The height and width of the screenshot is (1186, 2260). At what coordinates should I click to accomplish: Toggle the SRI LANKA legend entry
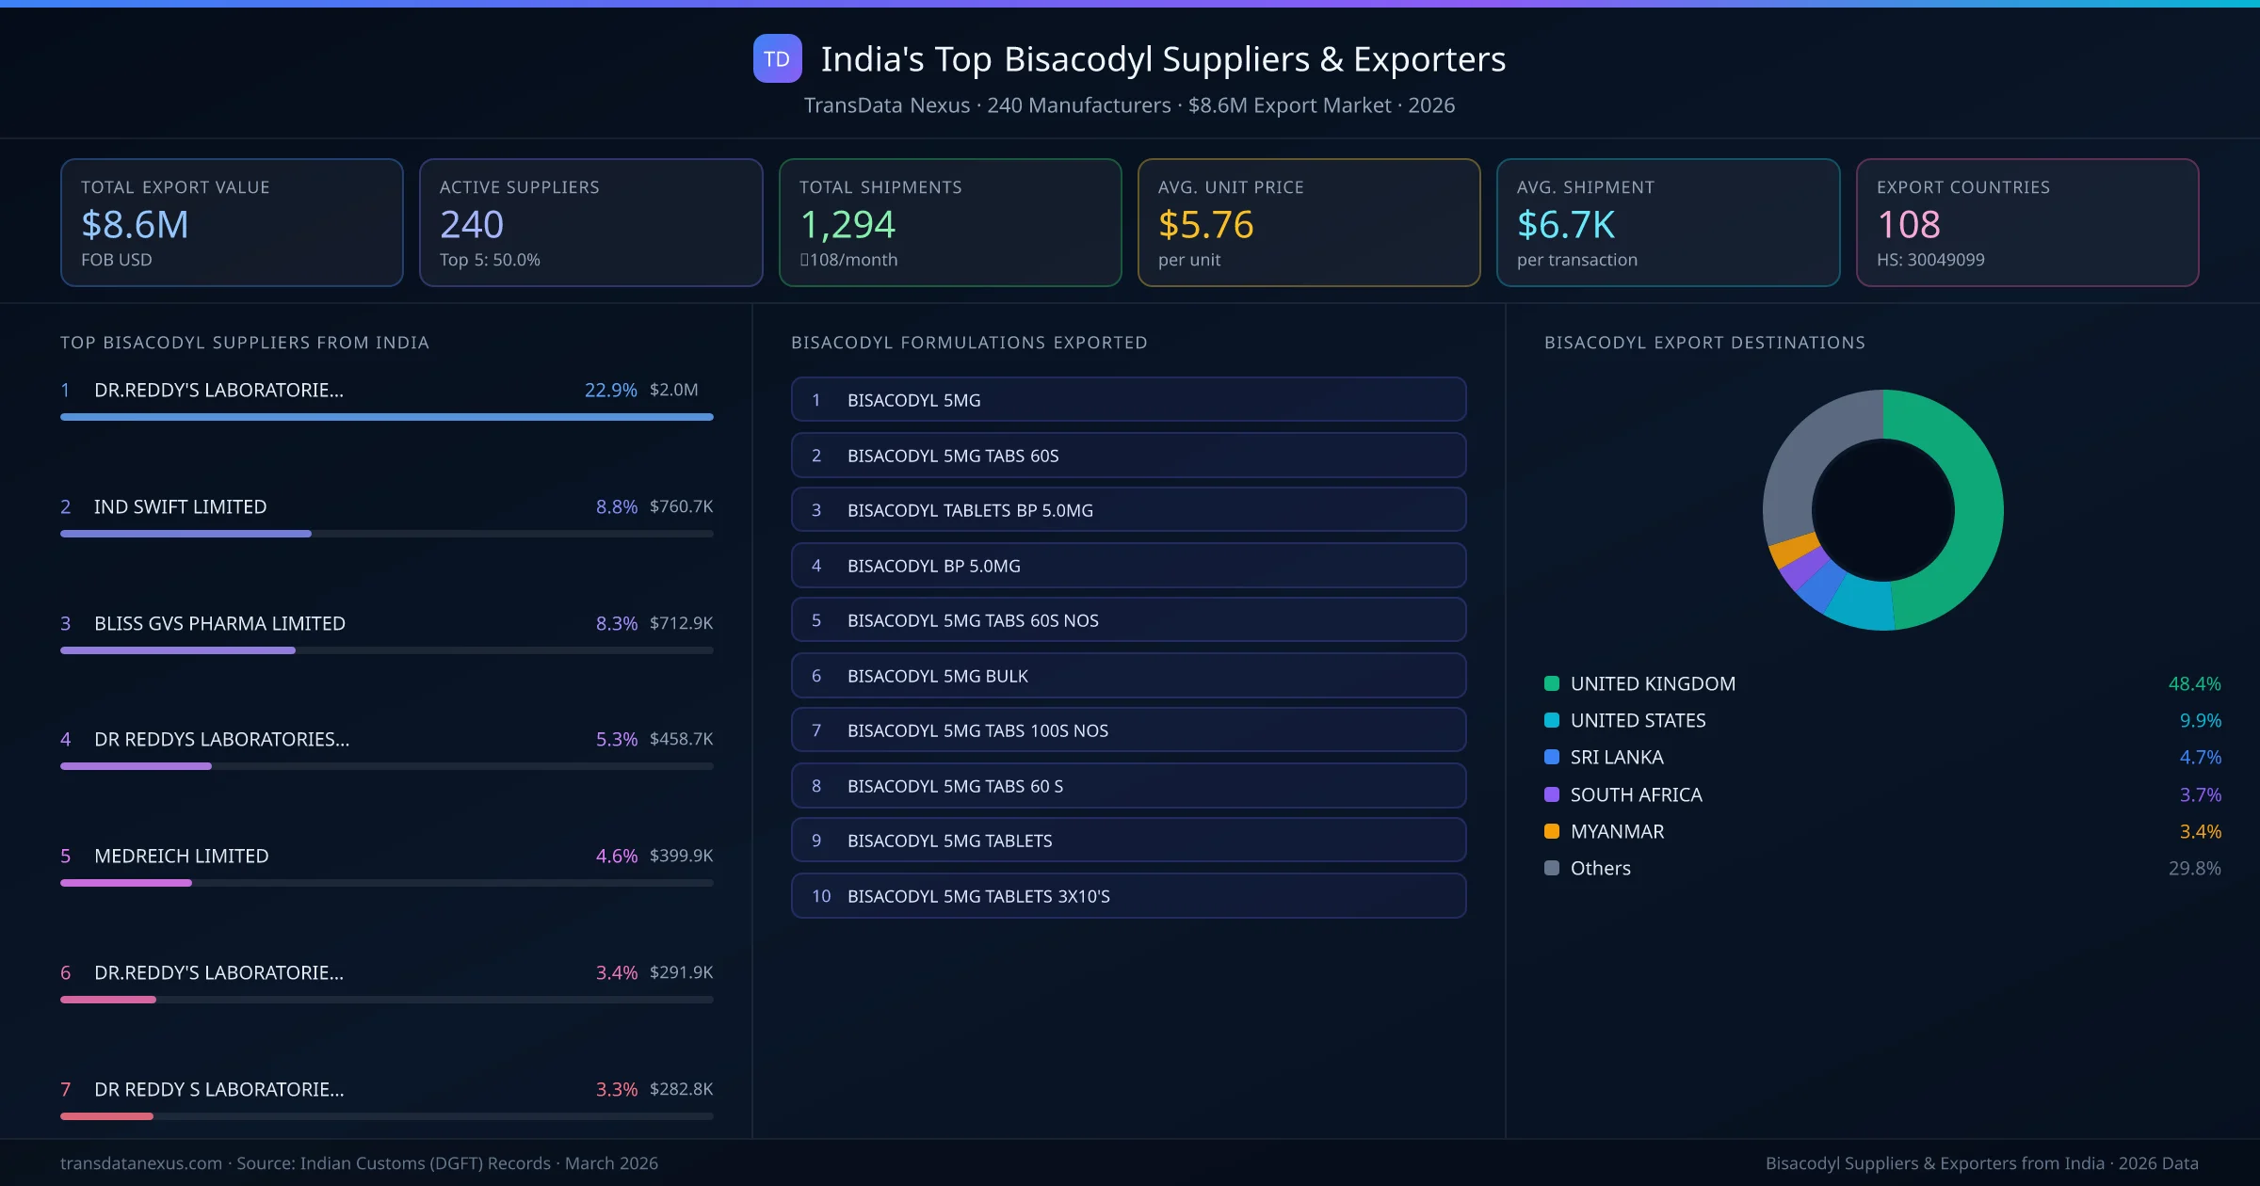(x=1616, y=757)
